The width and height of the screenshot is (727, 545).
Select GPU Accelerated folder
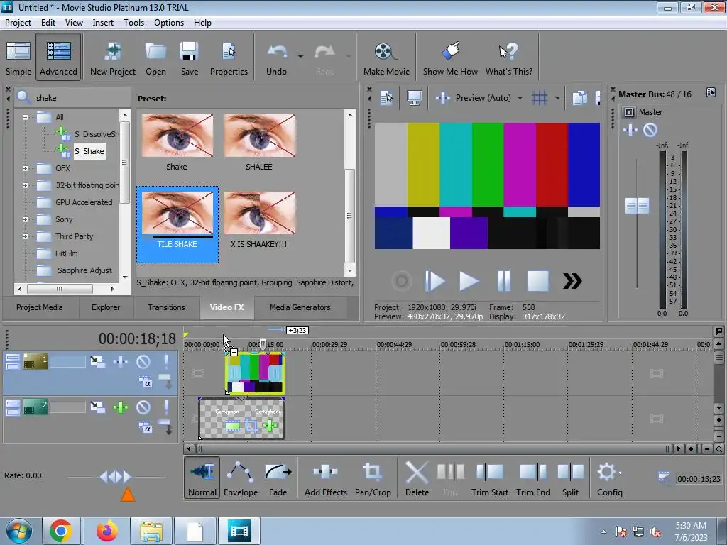point(84,202)
